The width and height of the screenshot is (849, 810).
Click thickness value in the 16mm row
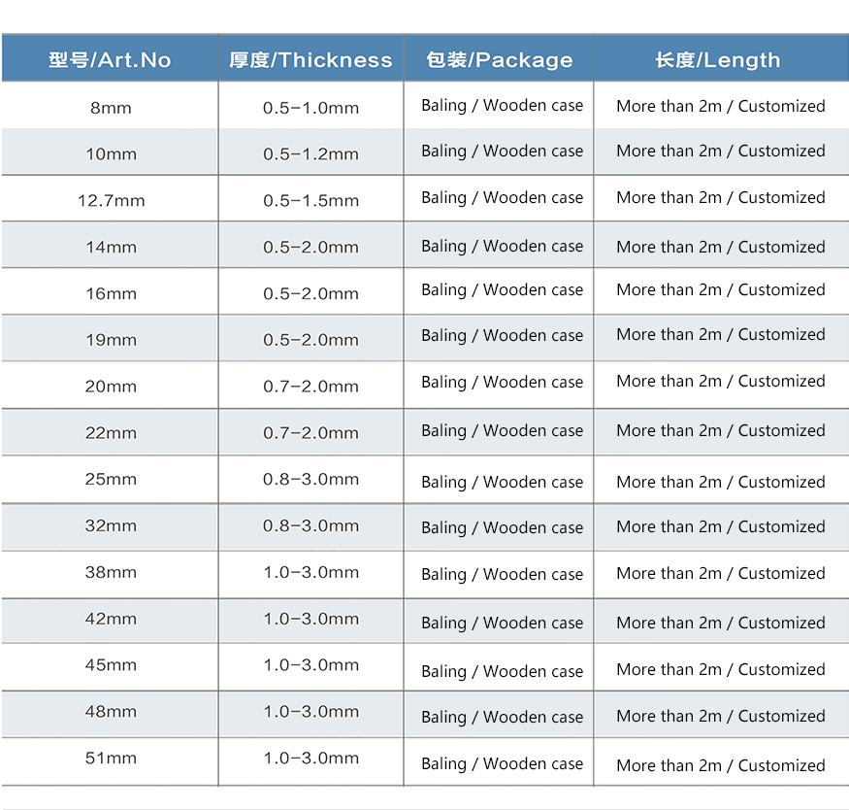tap(310, 293)
